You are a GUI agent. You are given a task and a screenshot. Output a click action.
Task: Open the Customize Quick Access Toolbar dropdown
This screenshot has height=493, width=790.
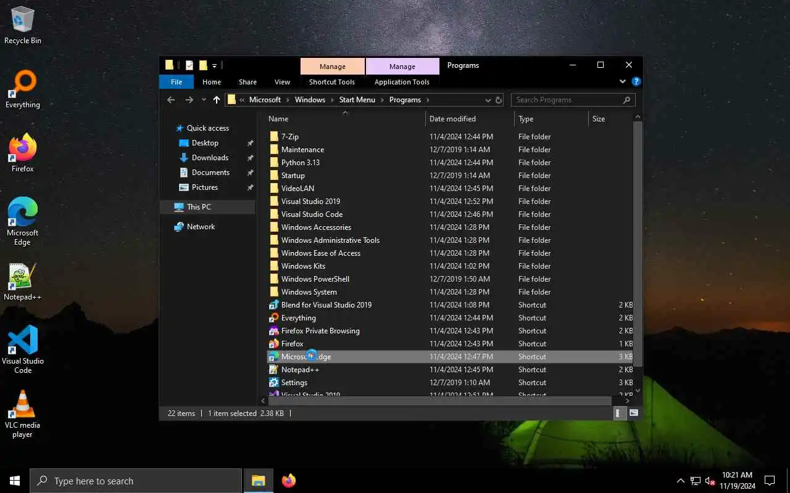pyautogui.click(x=215, y=65)
